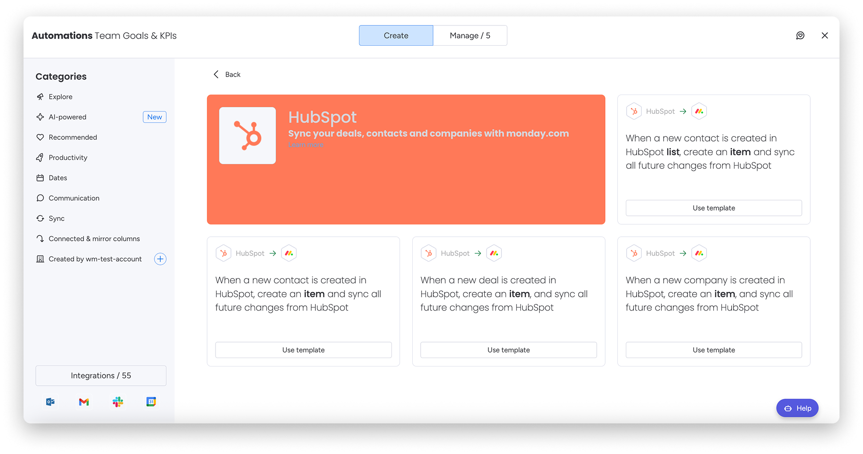Use template for new contact sync
The height and width of the screenshot is (454, 863).
(x=304, y=350)
